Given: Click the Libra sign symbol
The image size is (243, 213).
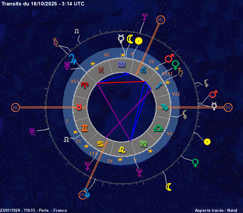Looking at the screenshot, I should pyautogui.click(x=158, y=128).
